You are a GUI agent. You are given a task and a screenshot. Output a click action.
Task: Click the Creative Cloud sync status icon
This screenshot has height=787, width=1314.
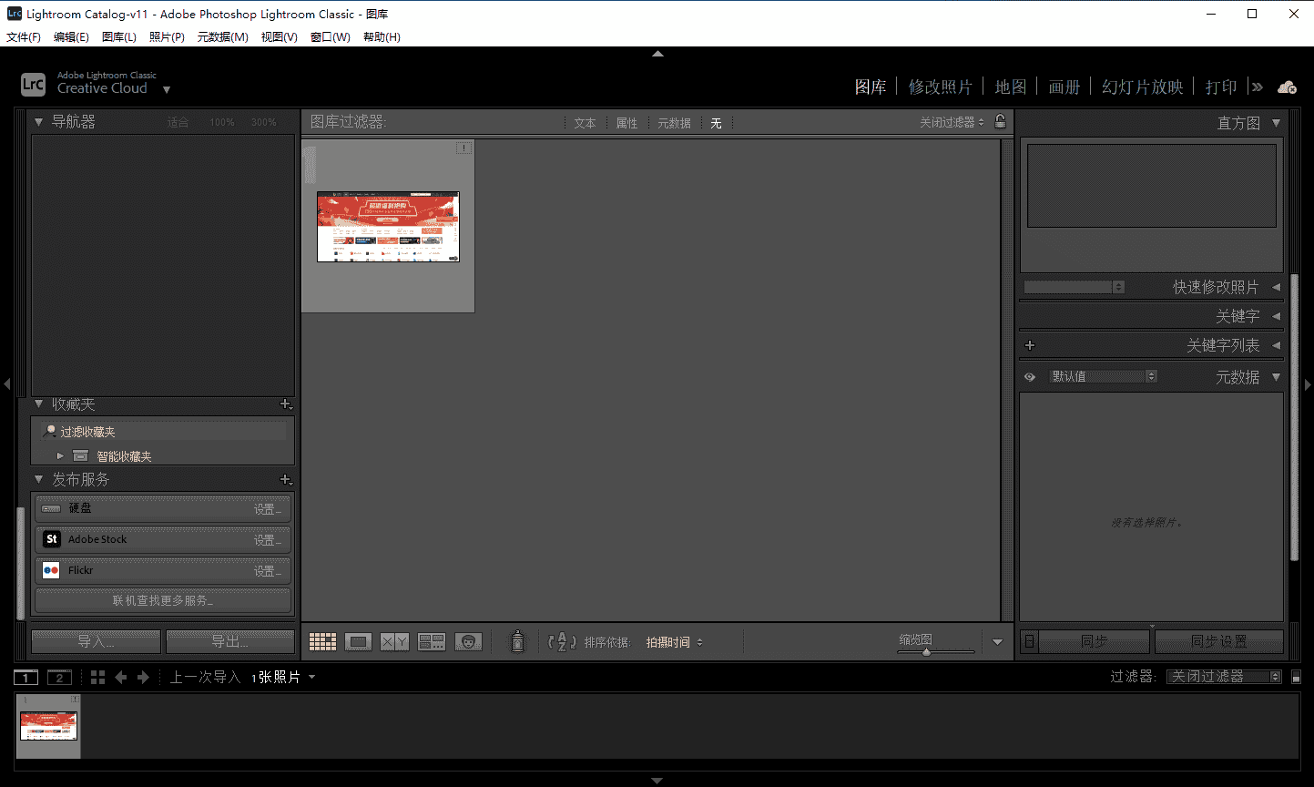tap(1287, 86)
